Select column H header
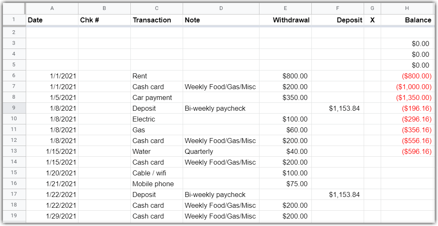Image resolution: width=438 pixels, height=226 pixels. click(x=407, y=8)
